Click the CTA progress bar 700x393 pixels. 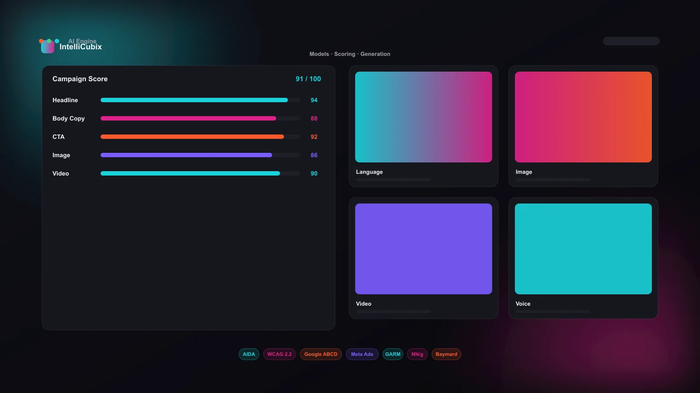point(200,137)
